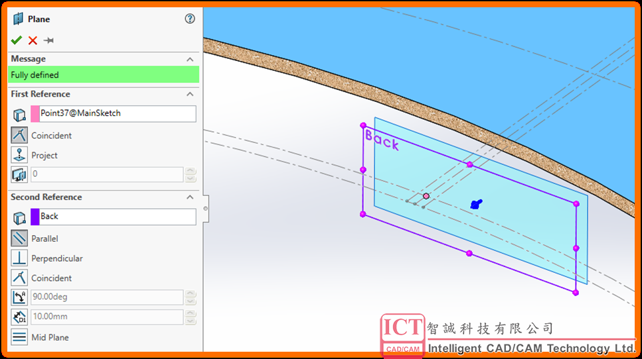Click First Reference selection cube icon

19,115
